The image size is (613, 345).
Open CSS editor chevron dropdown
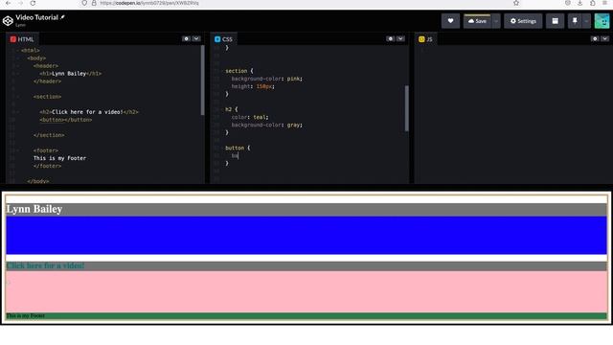400,38
